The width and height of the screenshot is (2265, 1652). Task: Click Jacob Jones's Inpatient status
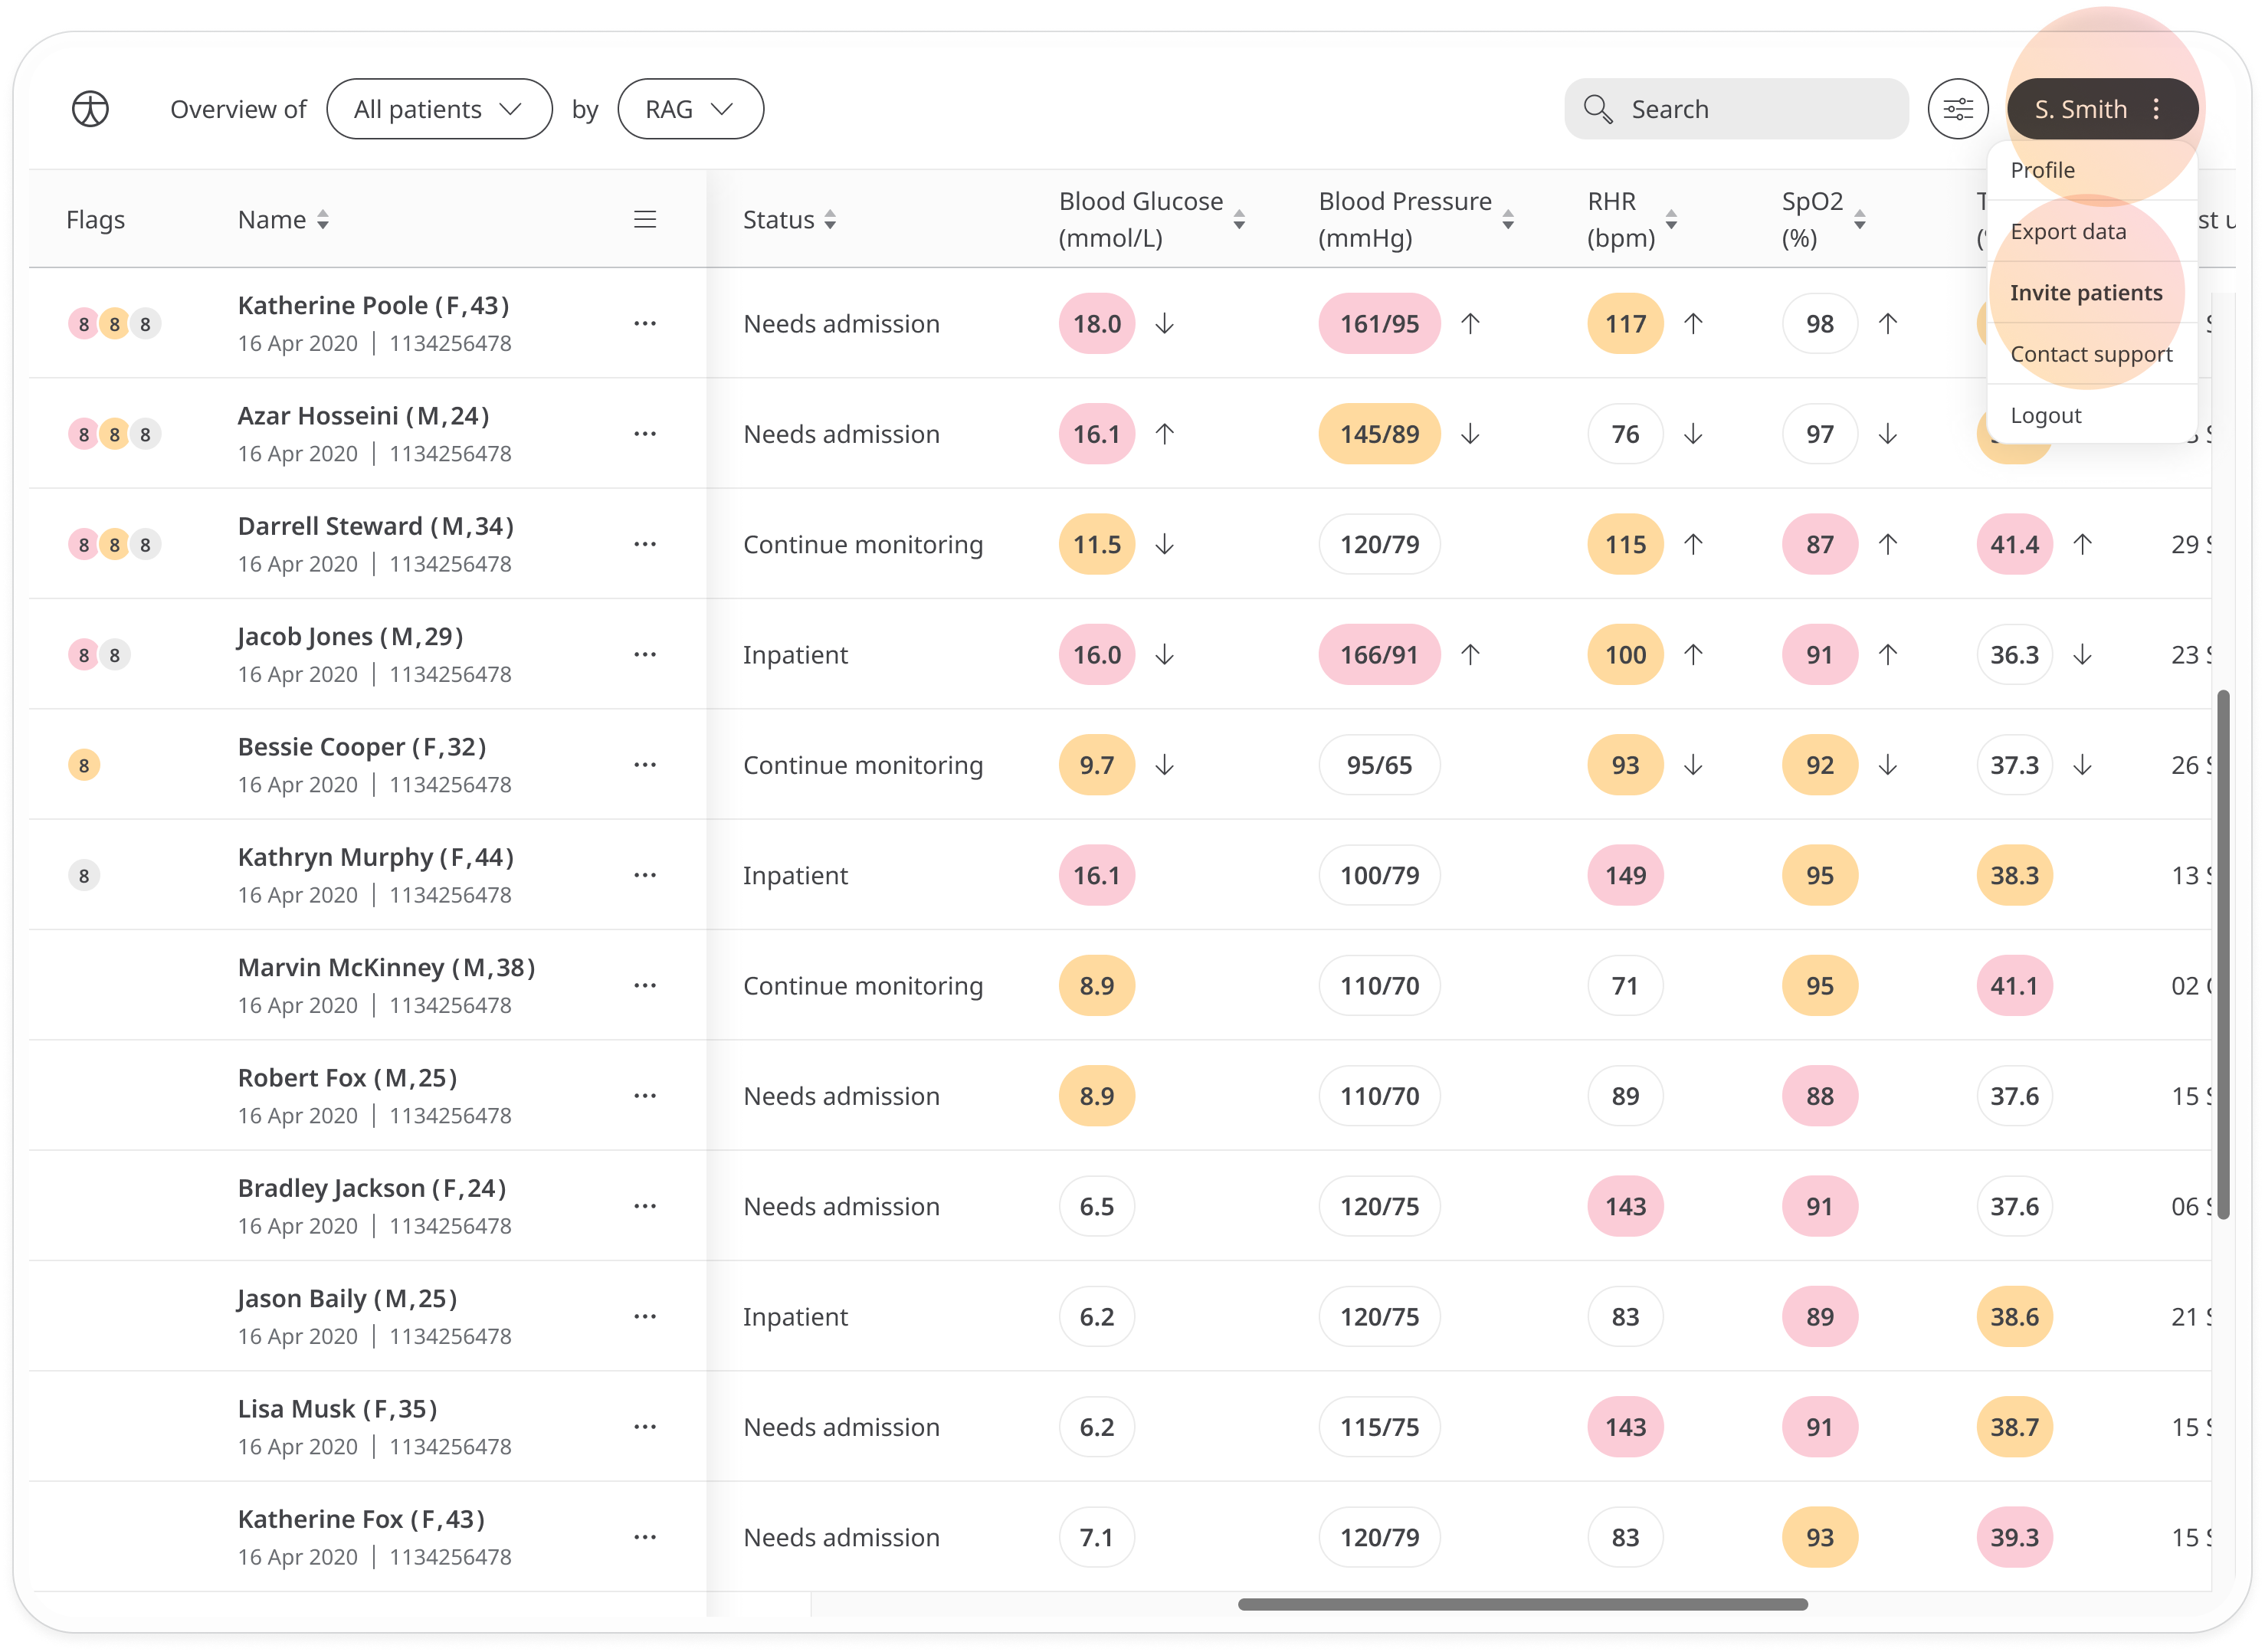click(x=795, y=655)
